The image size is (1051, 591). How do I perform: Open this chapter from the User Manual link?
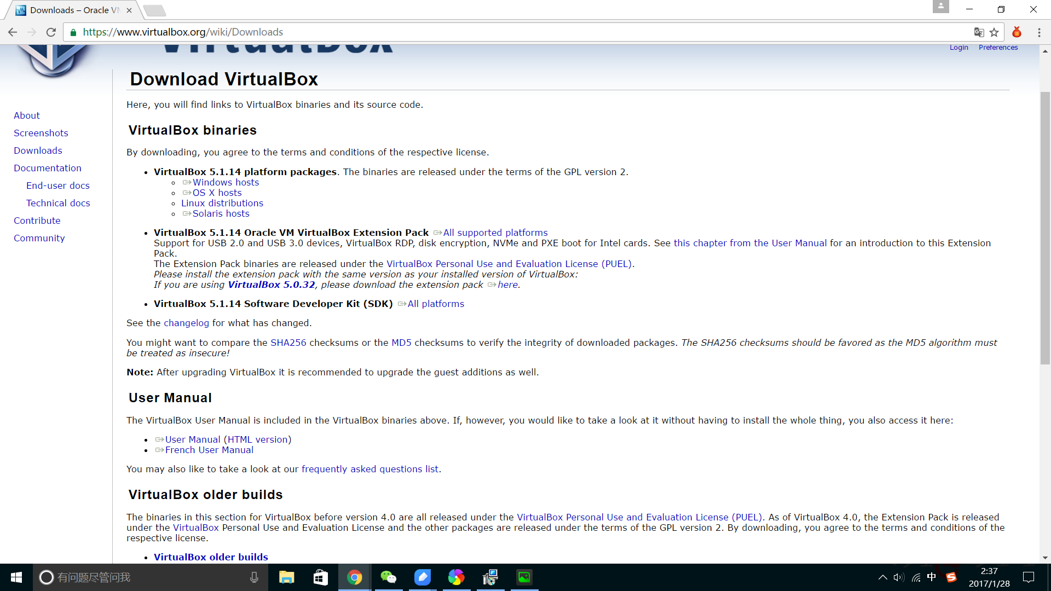click(750, 243)
